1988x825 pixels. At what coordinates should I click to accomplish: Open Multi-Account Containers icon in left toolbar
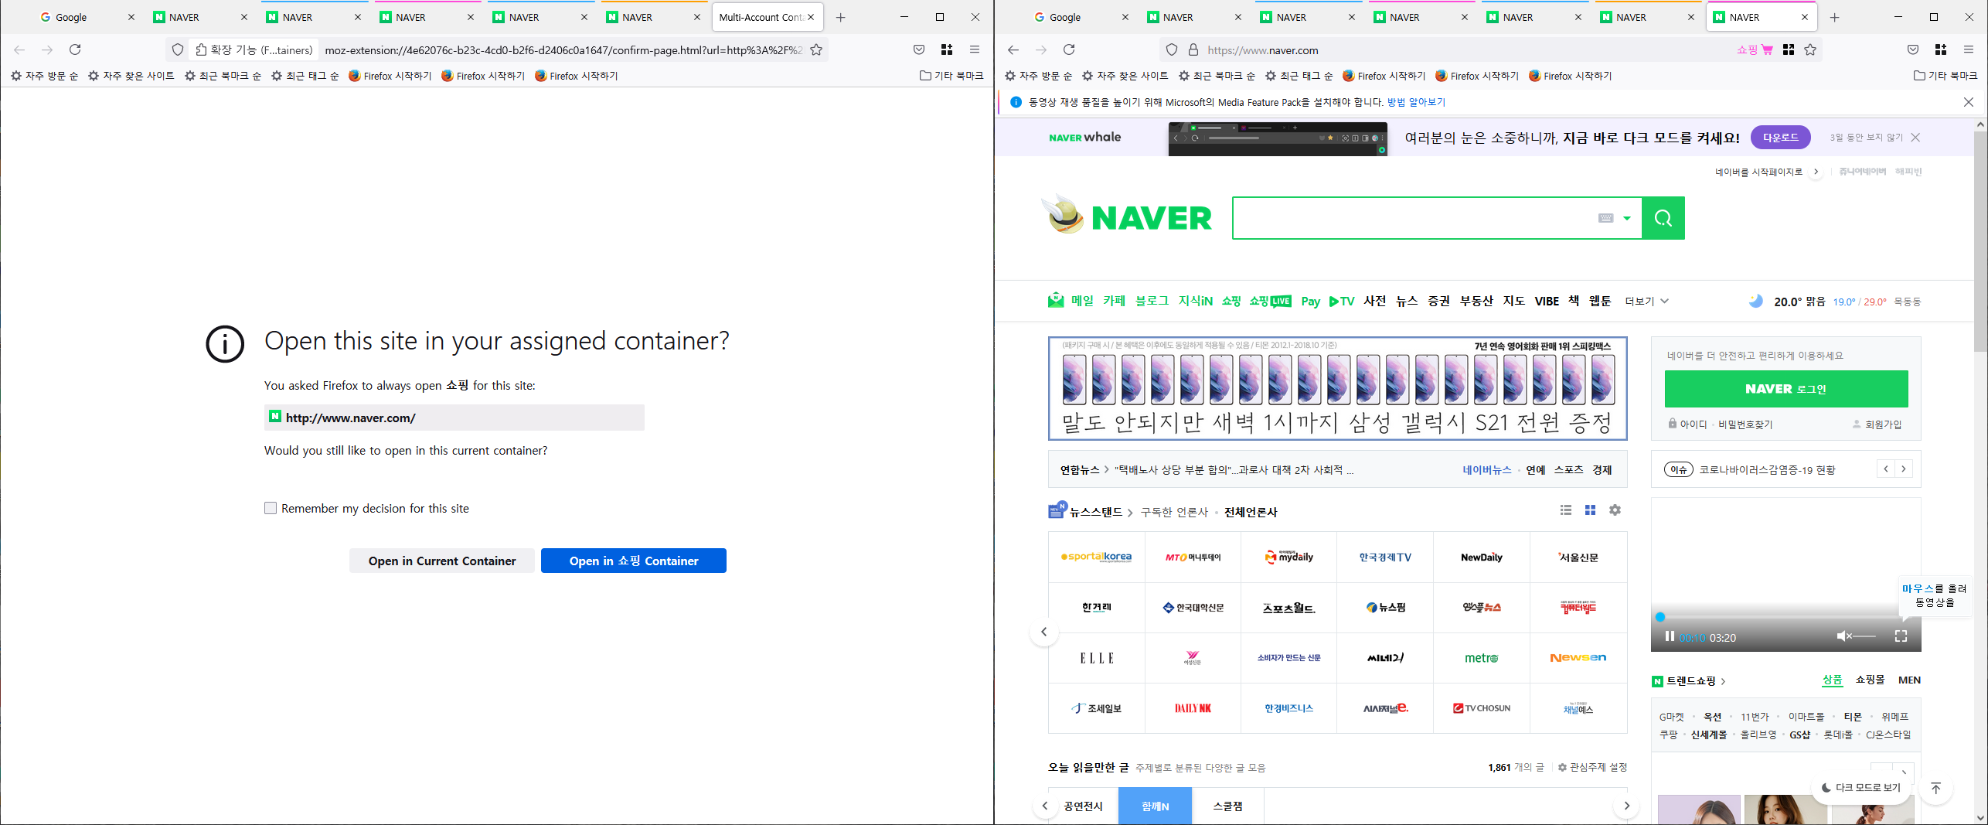coord(947,49)
